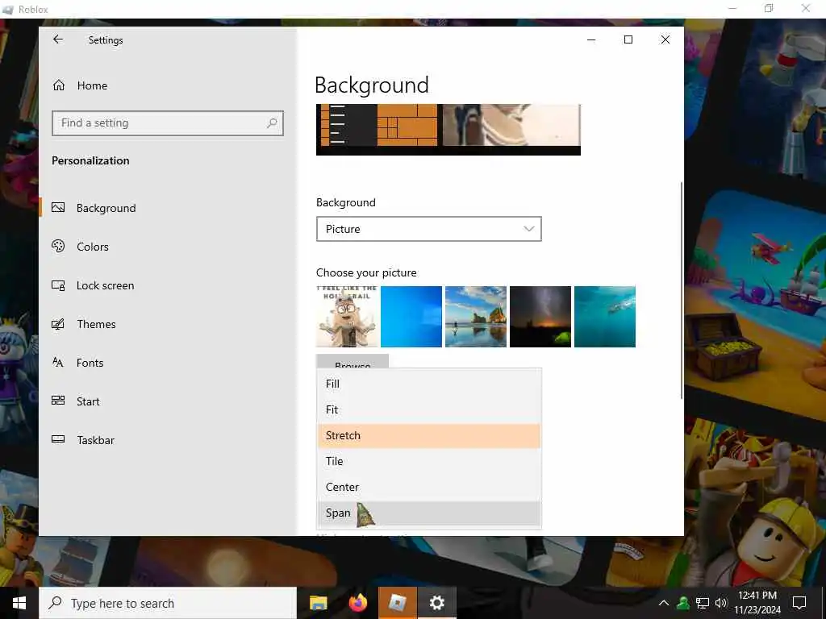
Task: Click the Start tiles icon in sidebar
Action: [x=58, y=401]
